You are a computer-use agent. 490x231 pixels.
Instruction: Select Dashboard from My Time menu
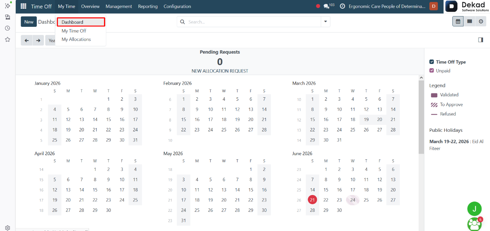(x=81, y=22)
